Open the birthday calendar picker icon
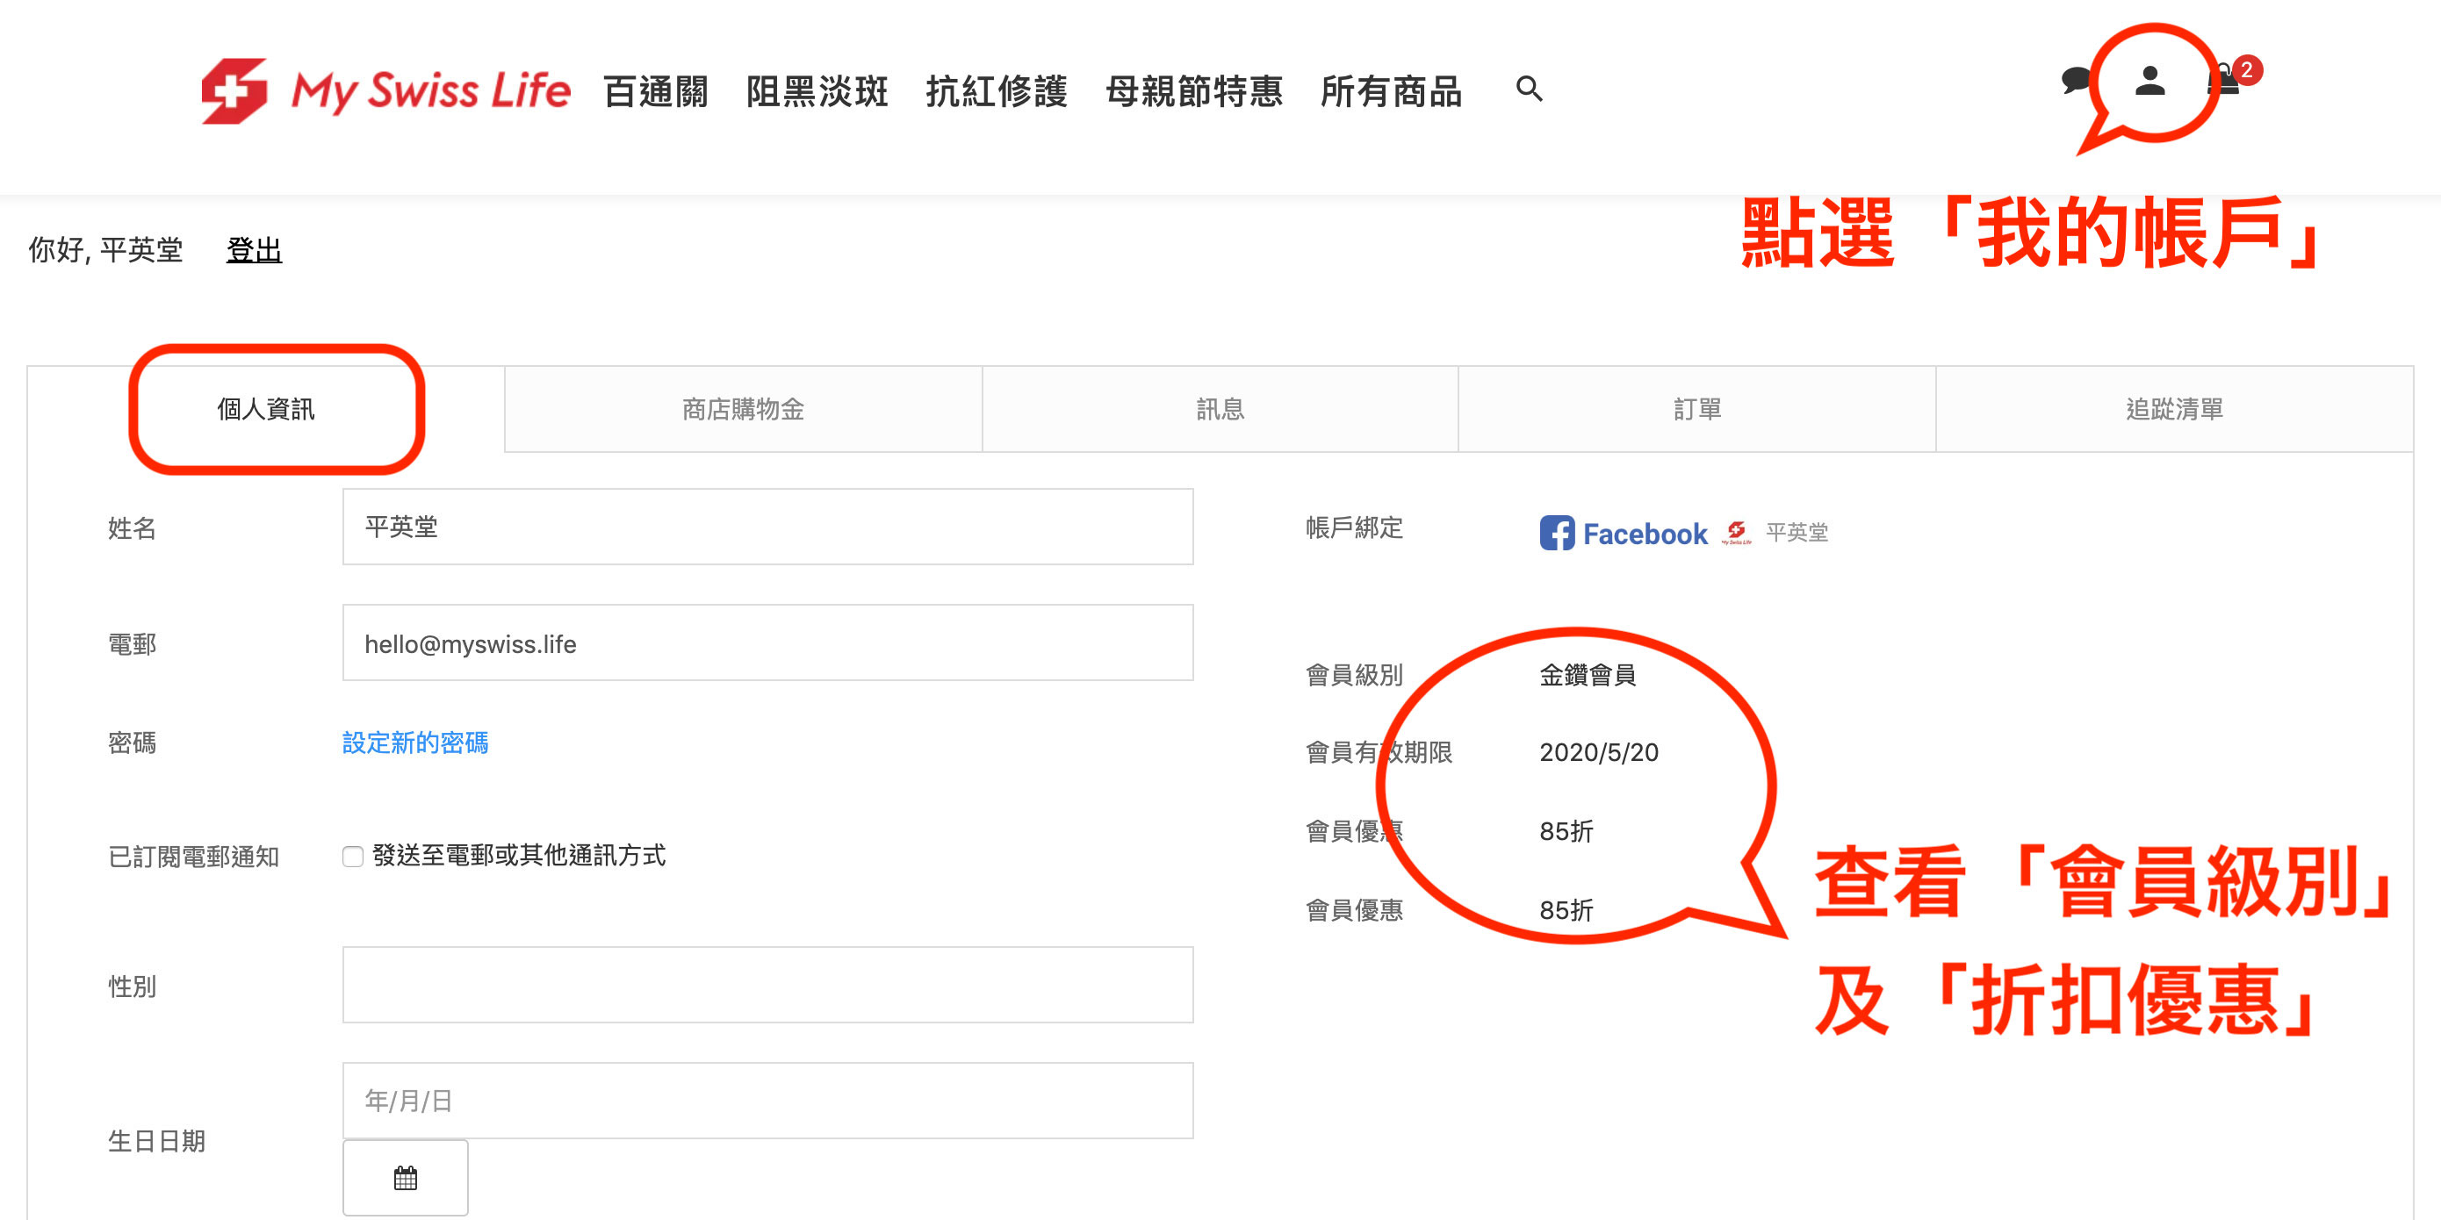The width and height of the screenshot is (2441, 1220). 406,1177
